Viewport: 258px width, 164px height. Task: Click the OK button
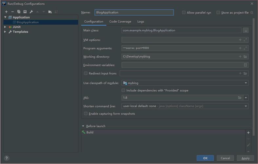(x=205, y=158)
